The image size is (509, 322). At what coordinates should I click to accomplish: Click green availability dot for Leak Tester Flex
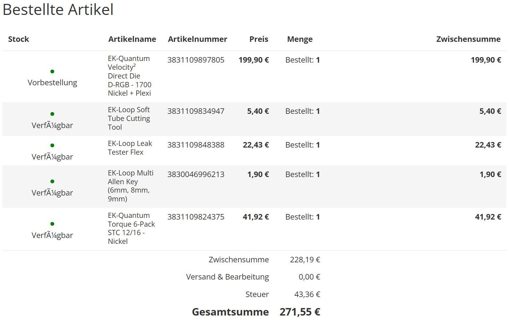click(52, 145)
